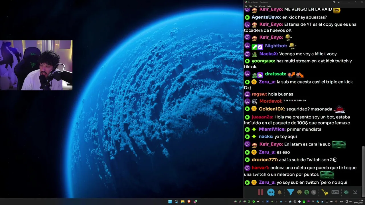The width and height of the screenshot is (365, 205).
Task: Click Nightbot's username in the chat
Action: click(276, 46)
